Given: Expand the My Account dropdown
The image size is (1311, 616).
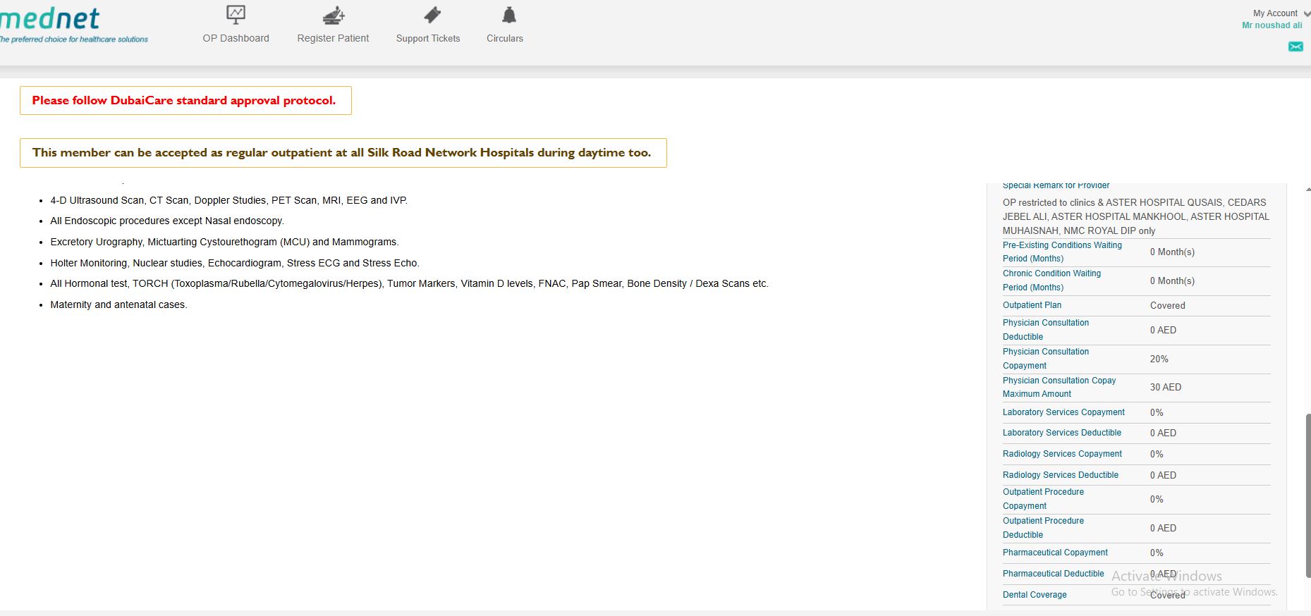Looking at the screenshot, I should click(1281, 13).
